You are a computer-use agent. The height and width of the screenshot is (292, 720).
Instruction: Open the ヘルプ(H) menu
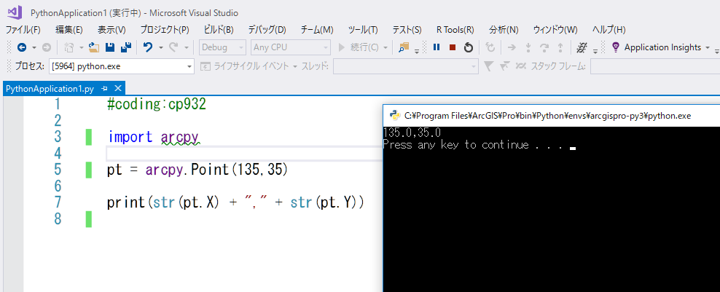coord(609,30)
